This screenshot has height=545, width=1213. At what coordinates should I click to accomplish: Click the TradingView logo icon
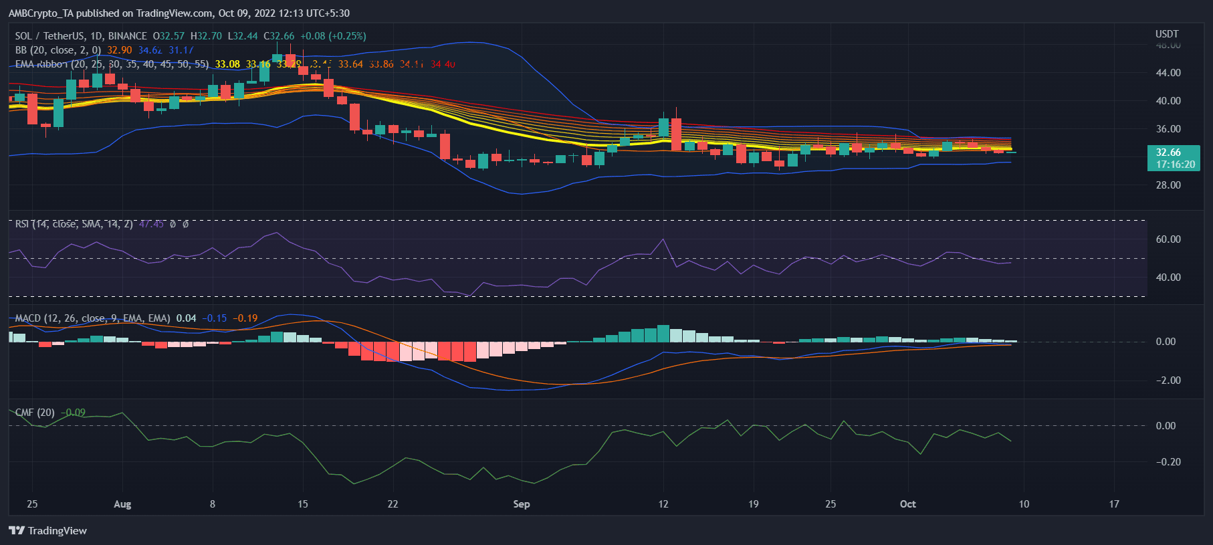(x=17, y=530)
